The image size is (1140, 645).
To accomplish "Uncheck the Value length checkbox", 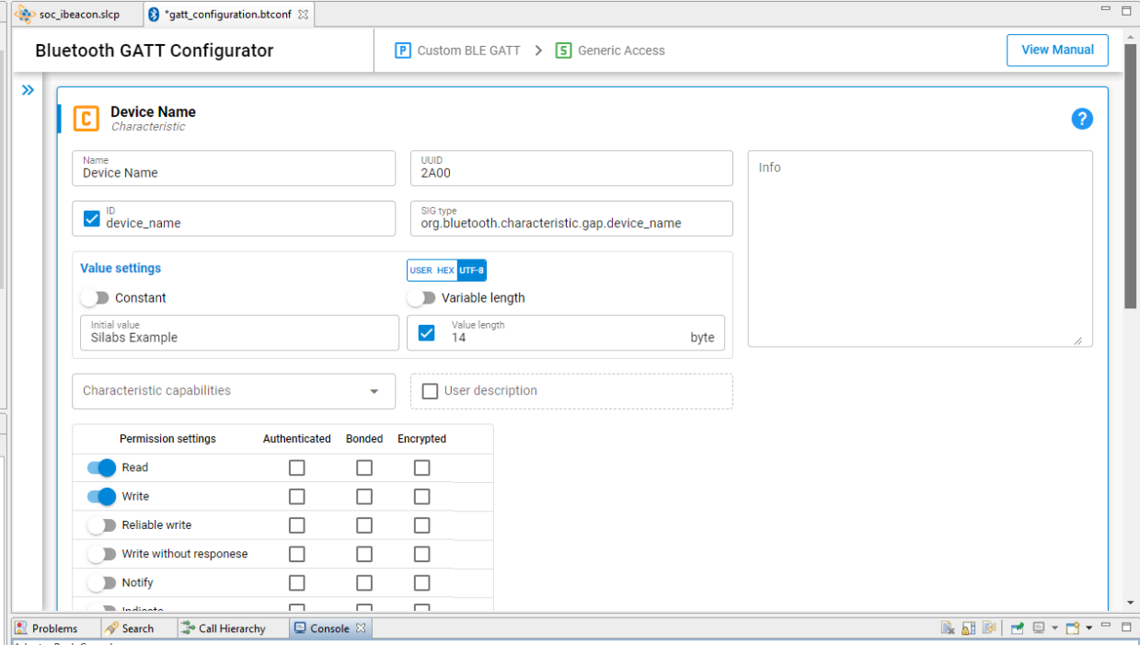I will [x=426, y=332].
